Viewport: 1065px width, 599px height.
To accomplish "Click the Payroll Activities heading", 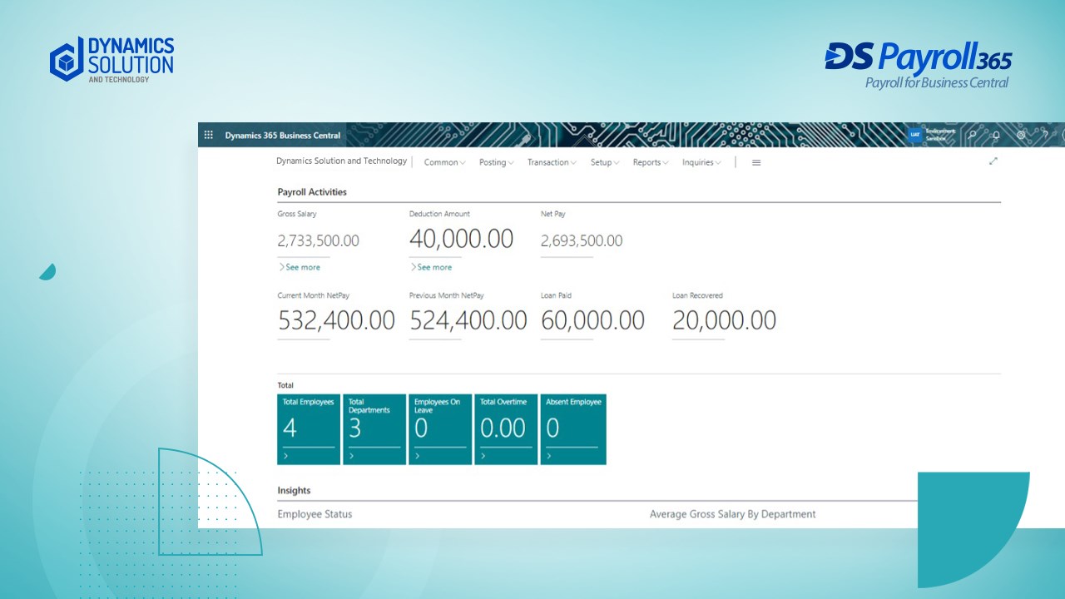I will [x=312, y=192].
